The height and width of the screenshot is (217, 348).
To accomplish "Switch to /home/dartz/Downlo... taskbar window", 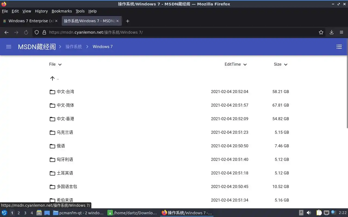I will click(132, 213).
